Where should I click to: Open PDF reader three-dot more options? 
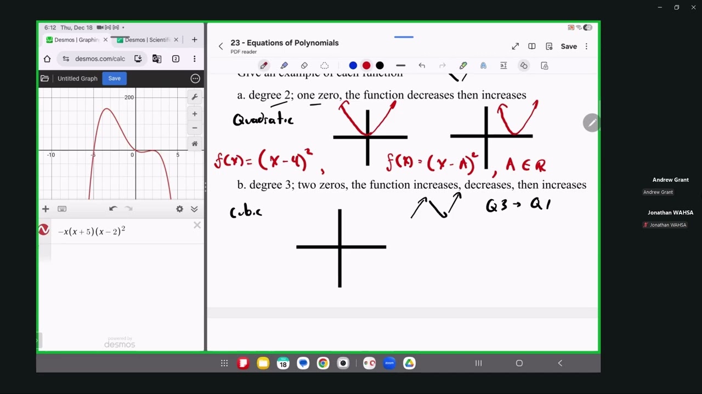point(586,47)
